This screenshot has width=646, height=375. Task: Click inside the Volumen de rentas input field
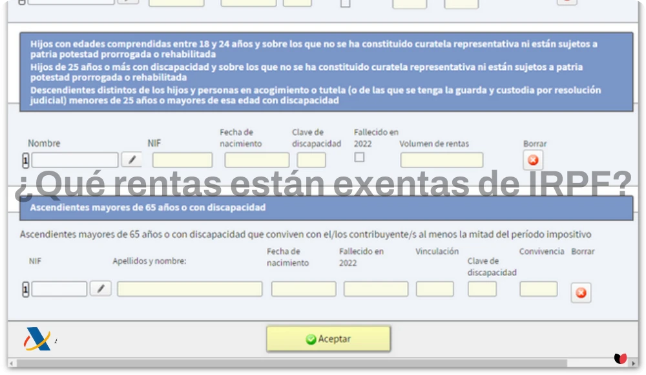point(441,159)
